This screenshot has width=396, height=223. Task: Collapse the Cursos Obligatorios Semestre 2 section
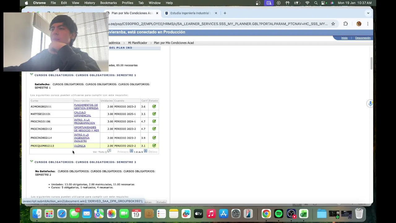pos(32,161)
